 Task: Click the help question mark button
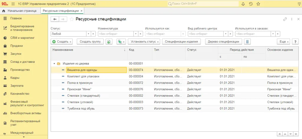pyautogui.click(x=296, y=42)
